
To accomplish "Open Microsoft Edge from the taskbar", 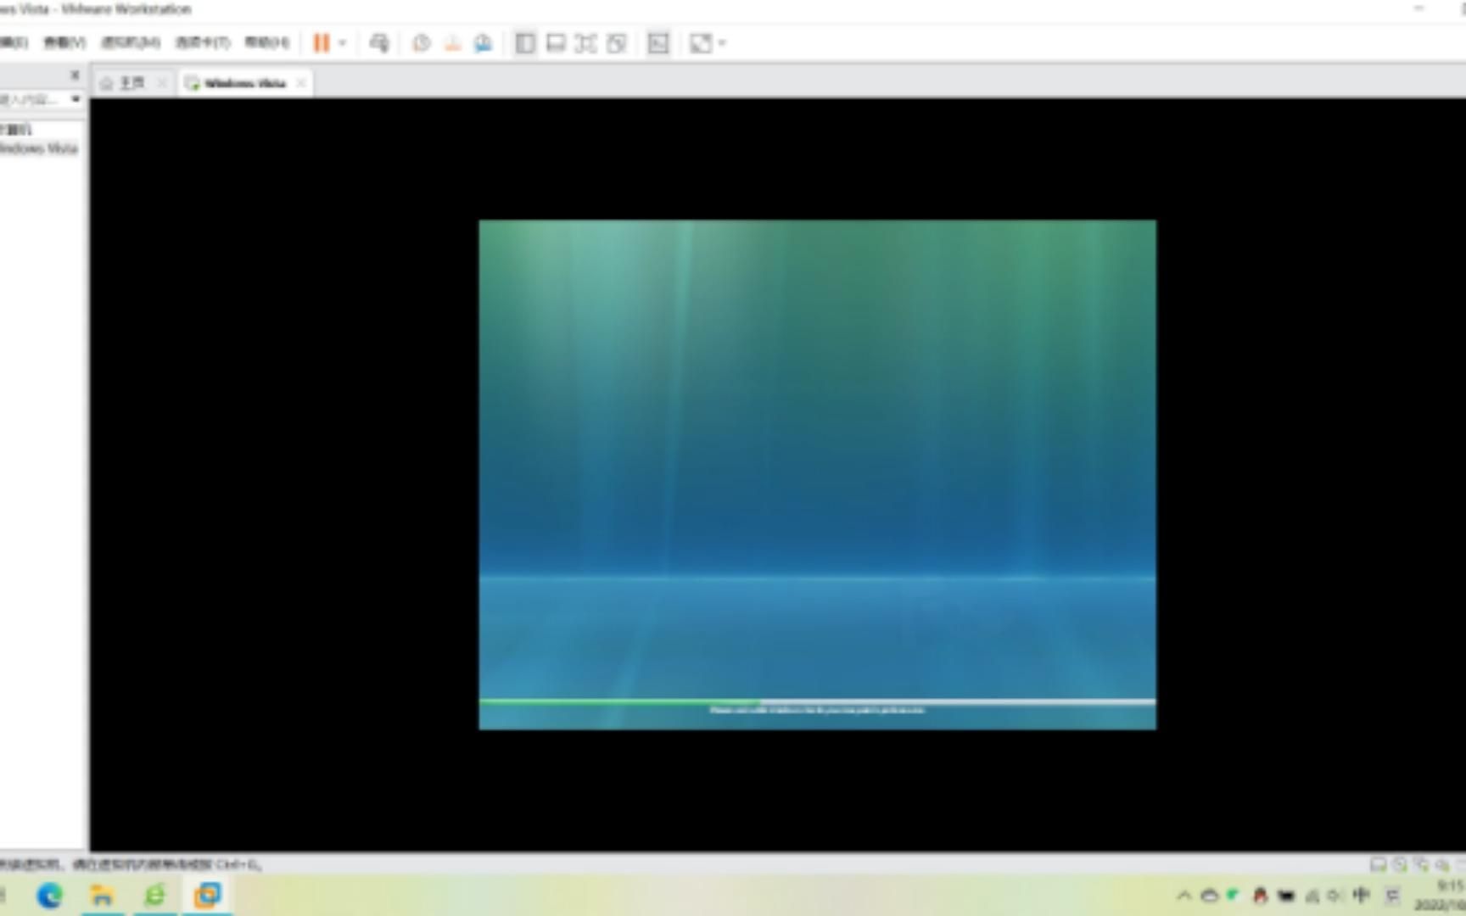I will [x=49, y=895].
